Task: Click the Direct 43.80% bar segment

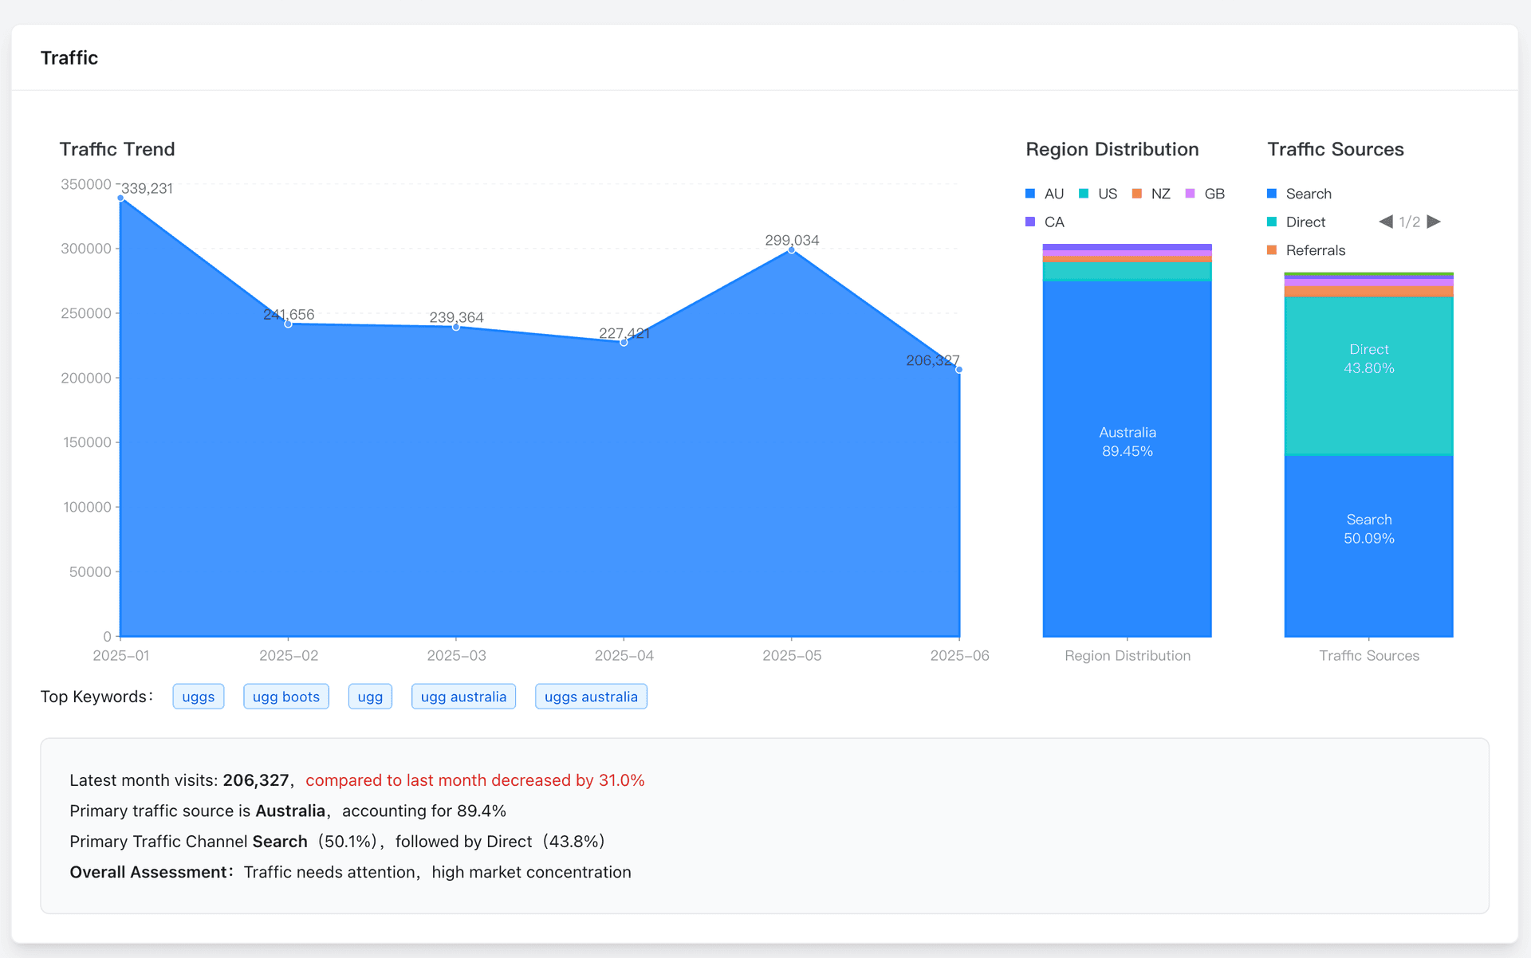Action: click(x=1369, y=375)
